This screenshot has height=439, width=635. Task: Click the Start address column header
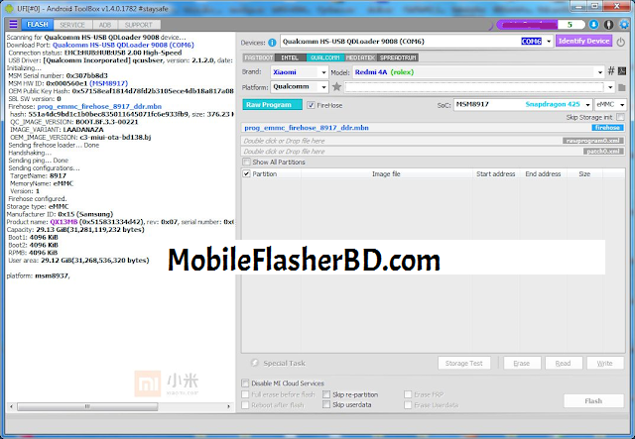coord(496,173)
